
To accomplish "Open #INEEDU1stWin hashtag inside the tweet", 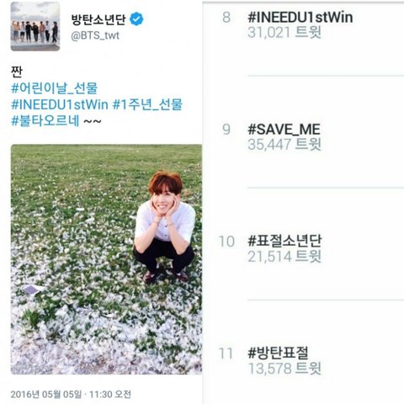I will (x=60, y=104).
